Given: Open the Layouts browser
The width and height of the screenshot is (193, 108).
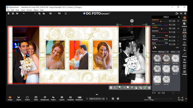Looking at the screenshot, I should point(62,98).
